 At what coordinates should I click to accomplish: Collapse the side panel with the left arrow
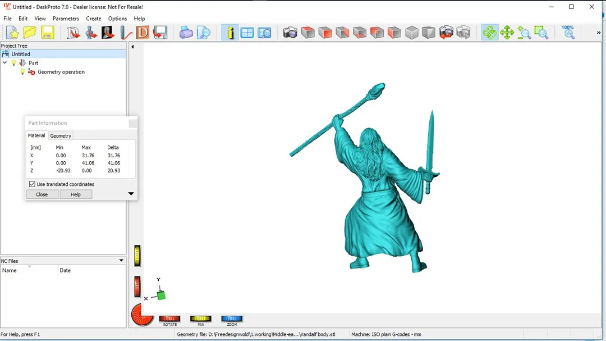132,47
